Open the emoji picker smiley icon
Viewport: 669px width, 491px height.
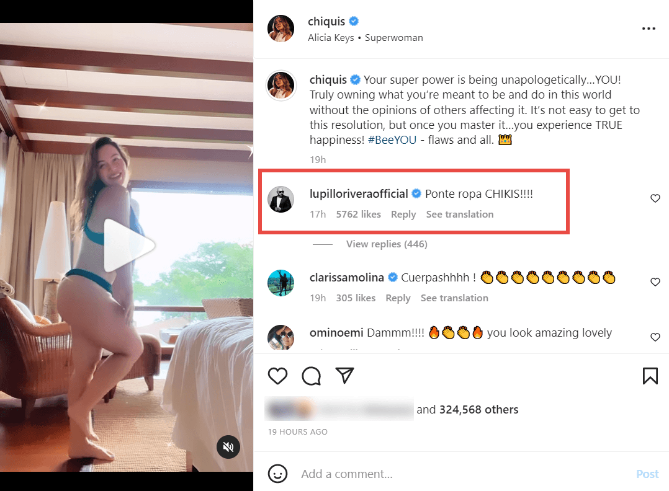(277, 474)
